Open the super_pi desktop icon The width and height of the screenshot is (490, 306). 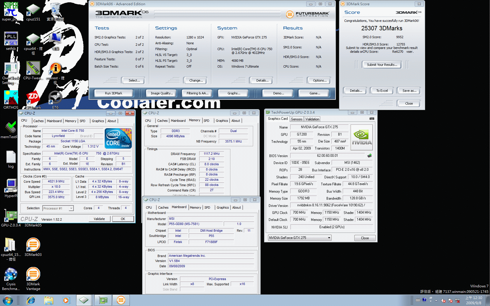pyautogui.click(x=11, y=11)
